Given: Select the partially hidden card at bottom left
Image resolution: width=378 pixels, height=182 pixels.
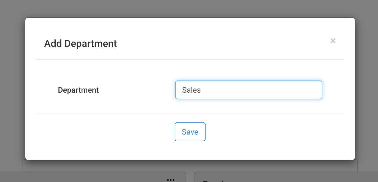Looking at the screenshot, I should [93, 177].
